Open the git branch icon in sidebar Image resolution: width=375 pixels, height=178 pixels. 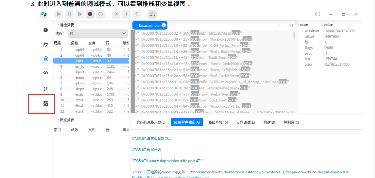(x=46, y=89)
